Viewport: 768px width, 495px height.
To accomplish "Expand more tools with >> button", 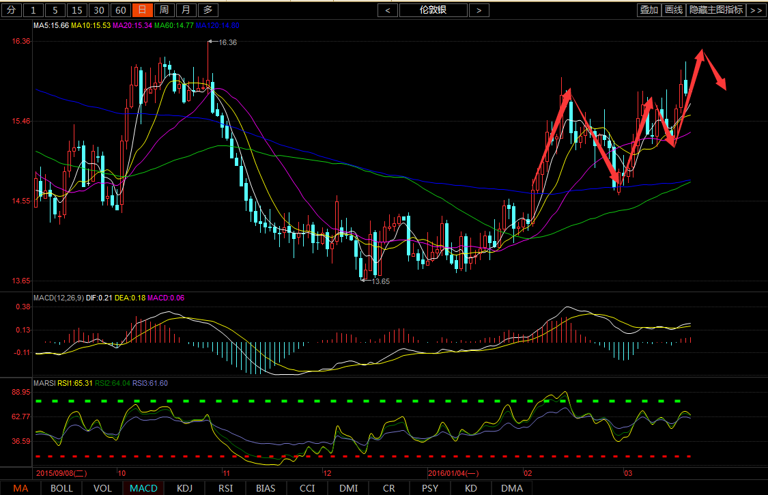I will click(756, 10).
